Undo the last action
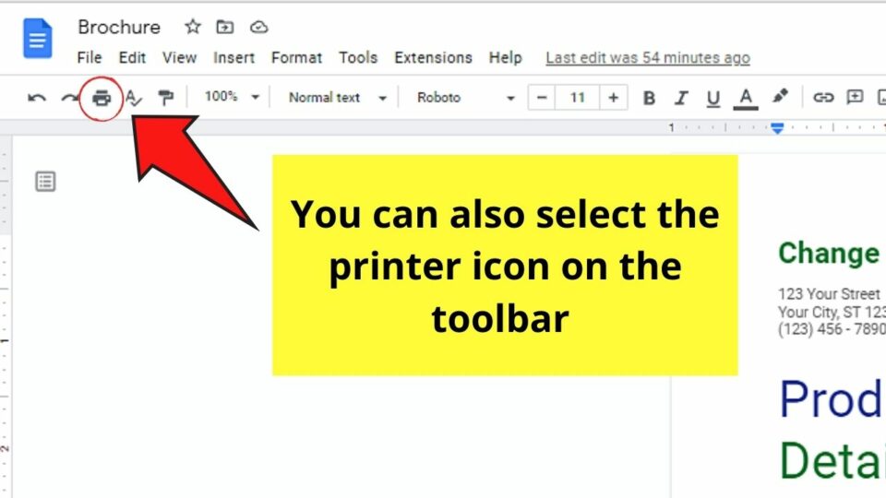The image size is (886, 498). point(37,98)
